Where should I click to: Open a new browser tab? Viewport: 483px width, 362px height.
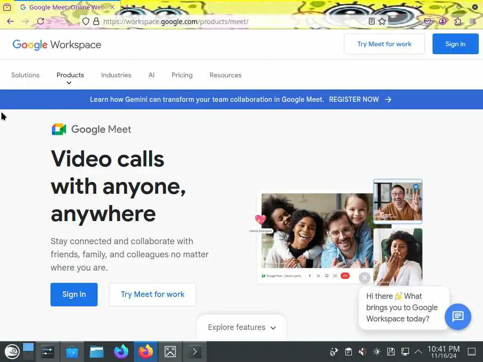(x=126, y=7)
